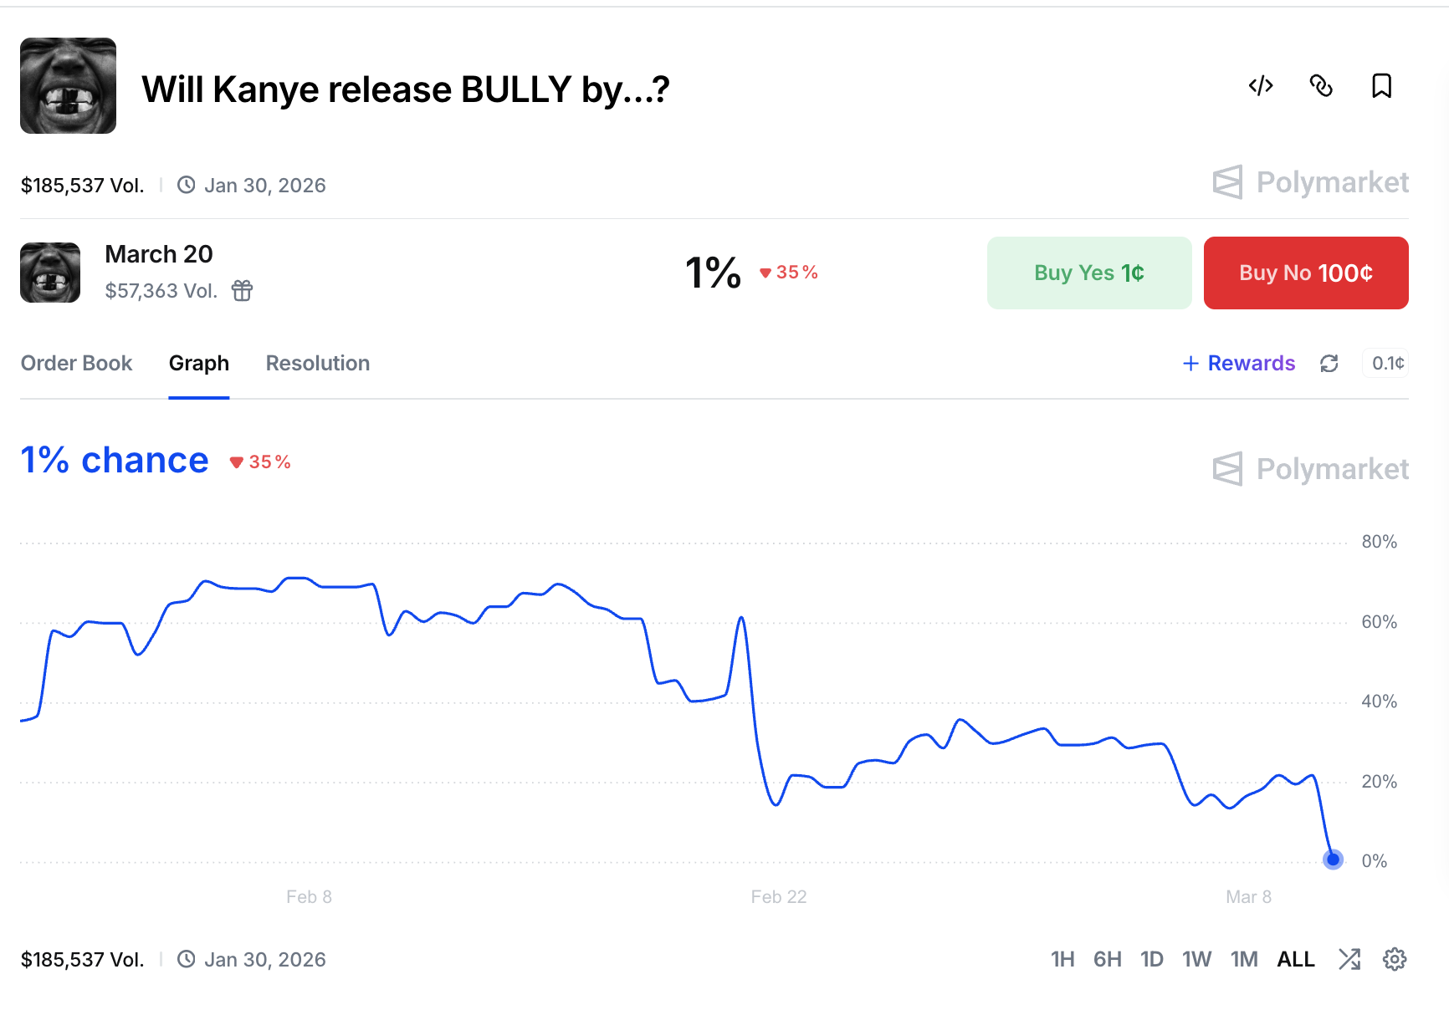Screen dimensions: 1449x1010
Task: Click the embed code icon
Action: [x=1261, y=86]
